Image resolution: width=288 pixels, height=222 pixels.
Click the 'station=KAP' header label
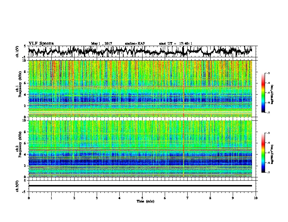click(x=135, y=44)
